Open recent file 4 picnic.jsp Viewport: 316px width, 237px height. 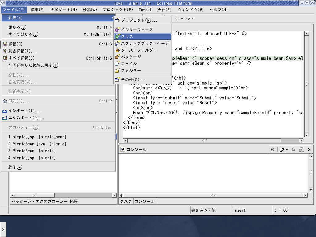(58, 158)
